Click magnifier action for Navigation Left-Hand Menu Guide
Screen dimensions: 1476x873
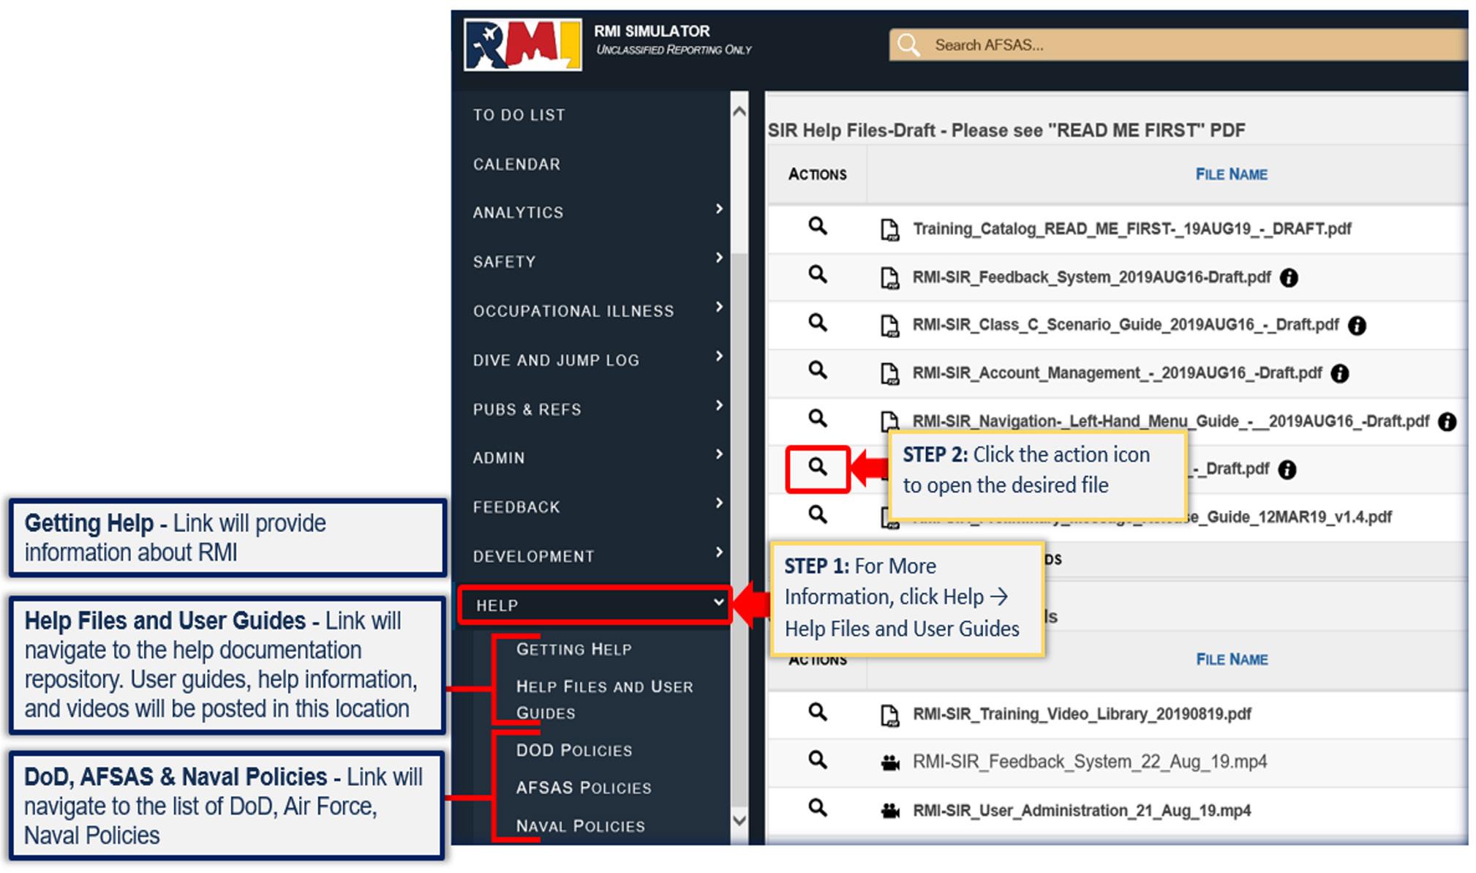click(x=818, y=418)
